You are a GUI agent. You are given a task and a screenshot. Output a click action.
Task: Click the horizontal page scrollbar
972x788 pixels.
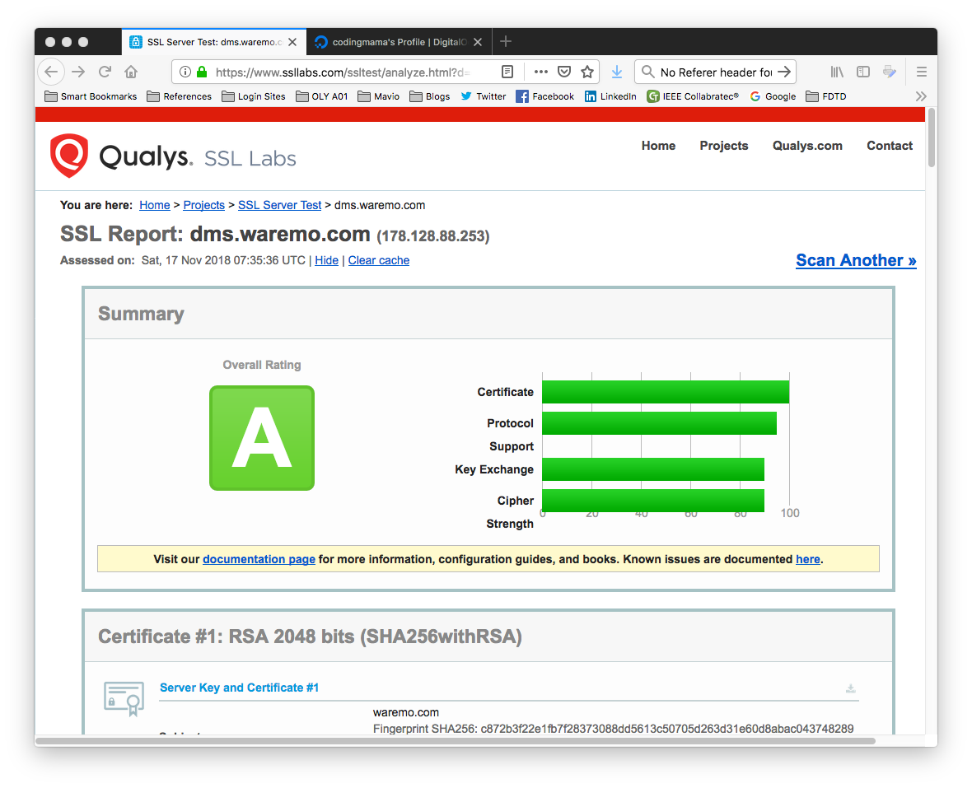[455, 741]
